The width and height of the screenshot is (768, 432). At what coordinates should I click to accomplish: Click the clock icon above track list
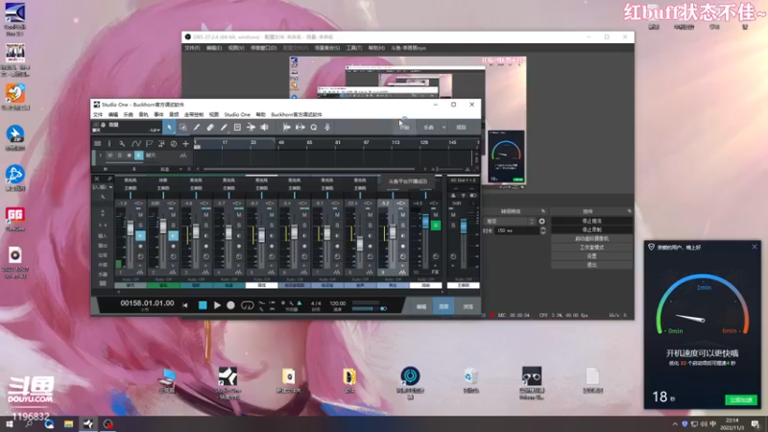[x=174, y=143]
